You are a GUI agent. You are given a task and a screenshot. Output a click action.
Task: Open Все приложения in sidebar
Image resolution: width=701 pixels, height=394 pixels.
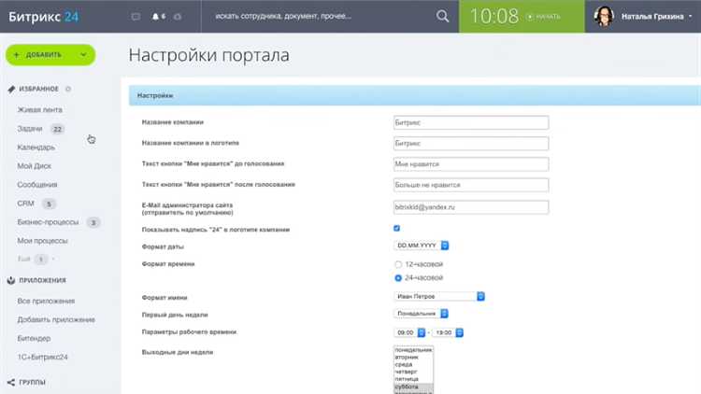tap(46, 301)
